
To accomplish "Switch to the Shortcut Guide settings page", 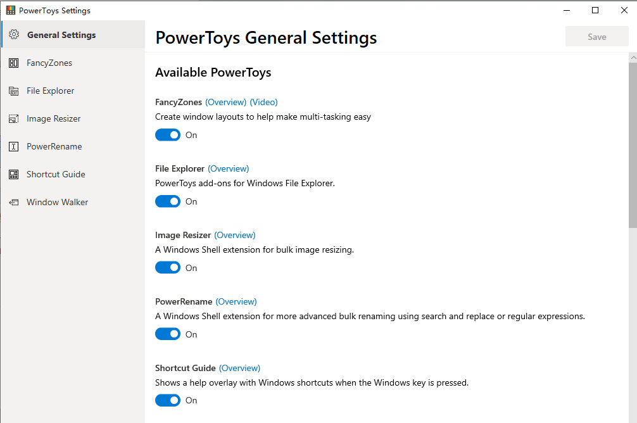I will click(x=56, y=174).
